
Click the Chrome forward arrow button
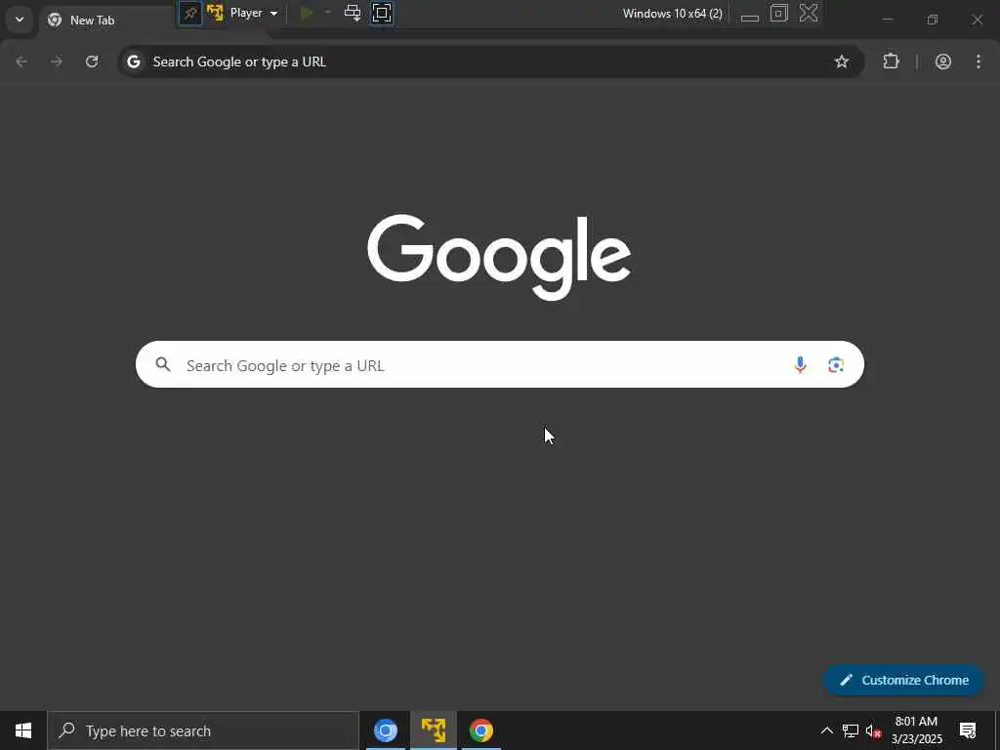pos(57,62)
